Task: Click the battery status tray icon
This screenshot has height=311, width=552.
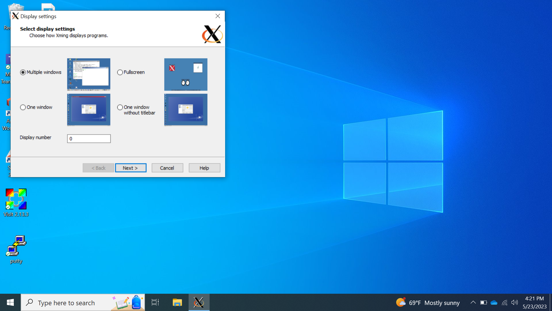Action: tap(484, 303)
